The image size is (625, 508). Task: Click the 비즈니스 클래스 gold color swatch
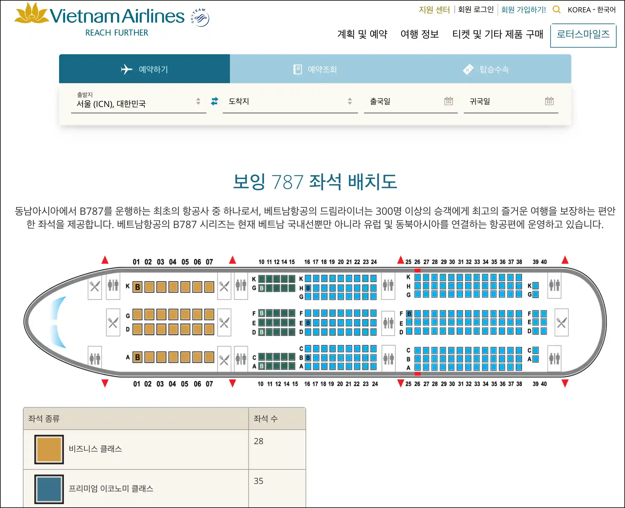coord(49,449)
